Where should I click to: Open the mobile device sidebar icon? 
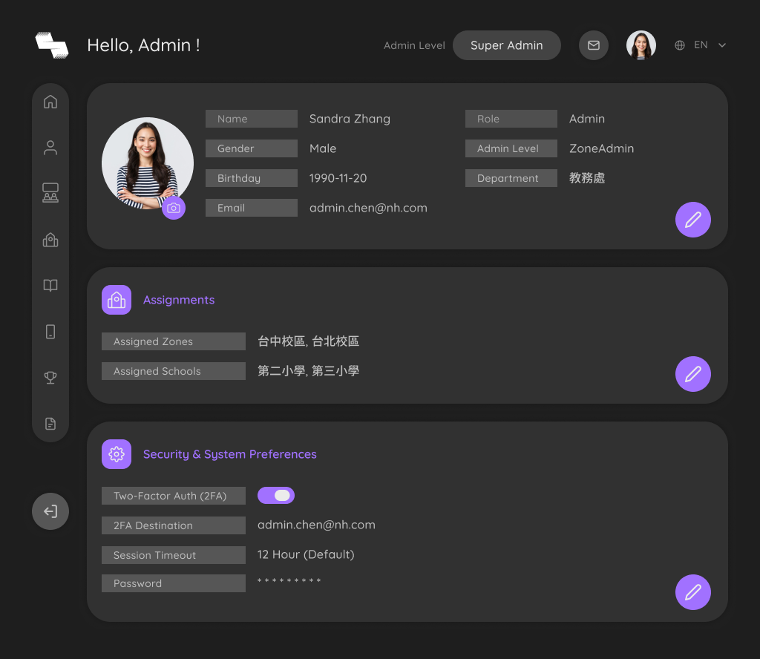coord(50,332)
